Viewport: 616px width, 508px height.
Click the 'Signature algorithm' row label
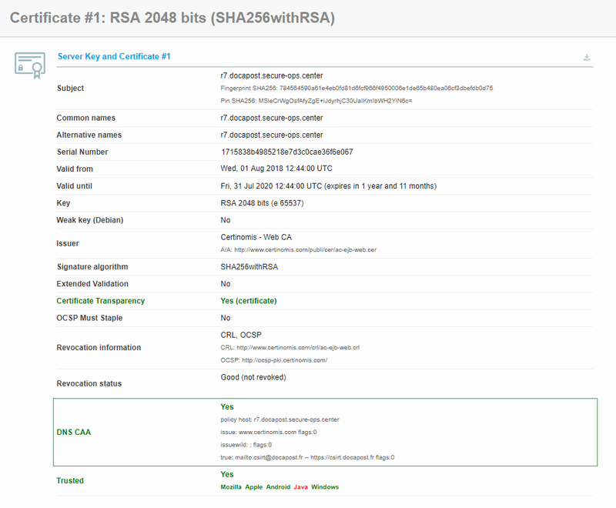92,267
